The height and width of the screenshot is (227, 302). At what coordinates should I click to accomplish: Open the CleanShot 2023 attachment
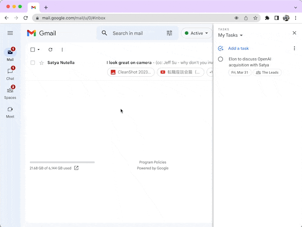[x=131, y=72]
